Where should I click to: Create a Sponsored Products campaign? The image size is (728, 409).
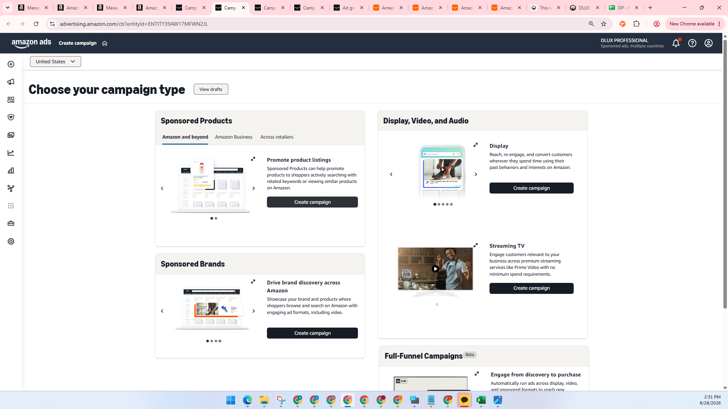(312, 202)
